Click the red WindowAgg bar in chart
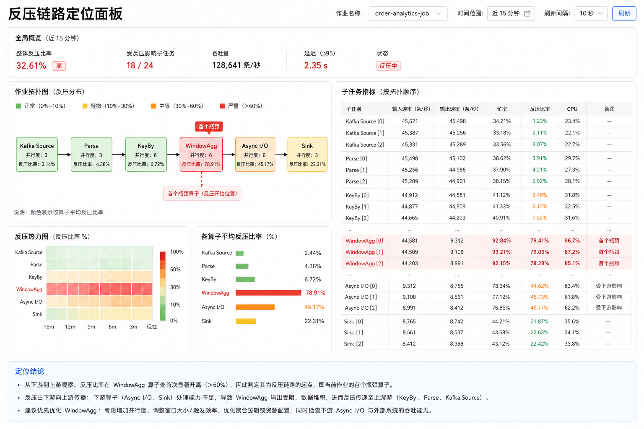644x429 pixels. 268,293
